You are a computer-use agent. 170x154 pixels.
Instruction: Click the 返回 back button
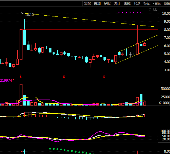(x=166, y=3)
